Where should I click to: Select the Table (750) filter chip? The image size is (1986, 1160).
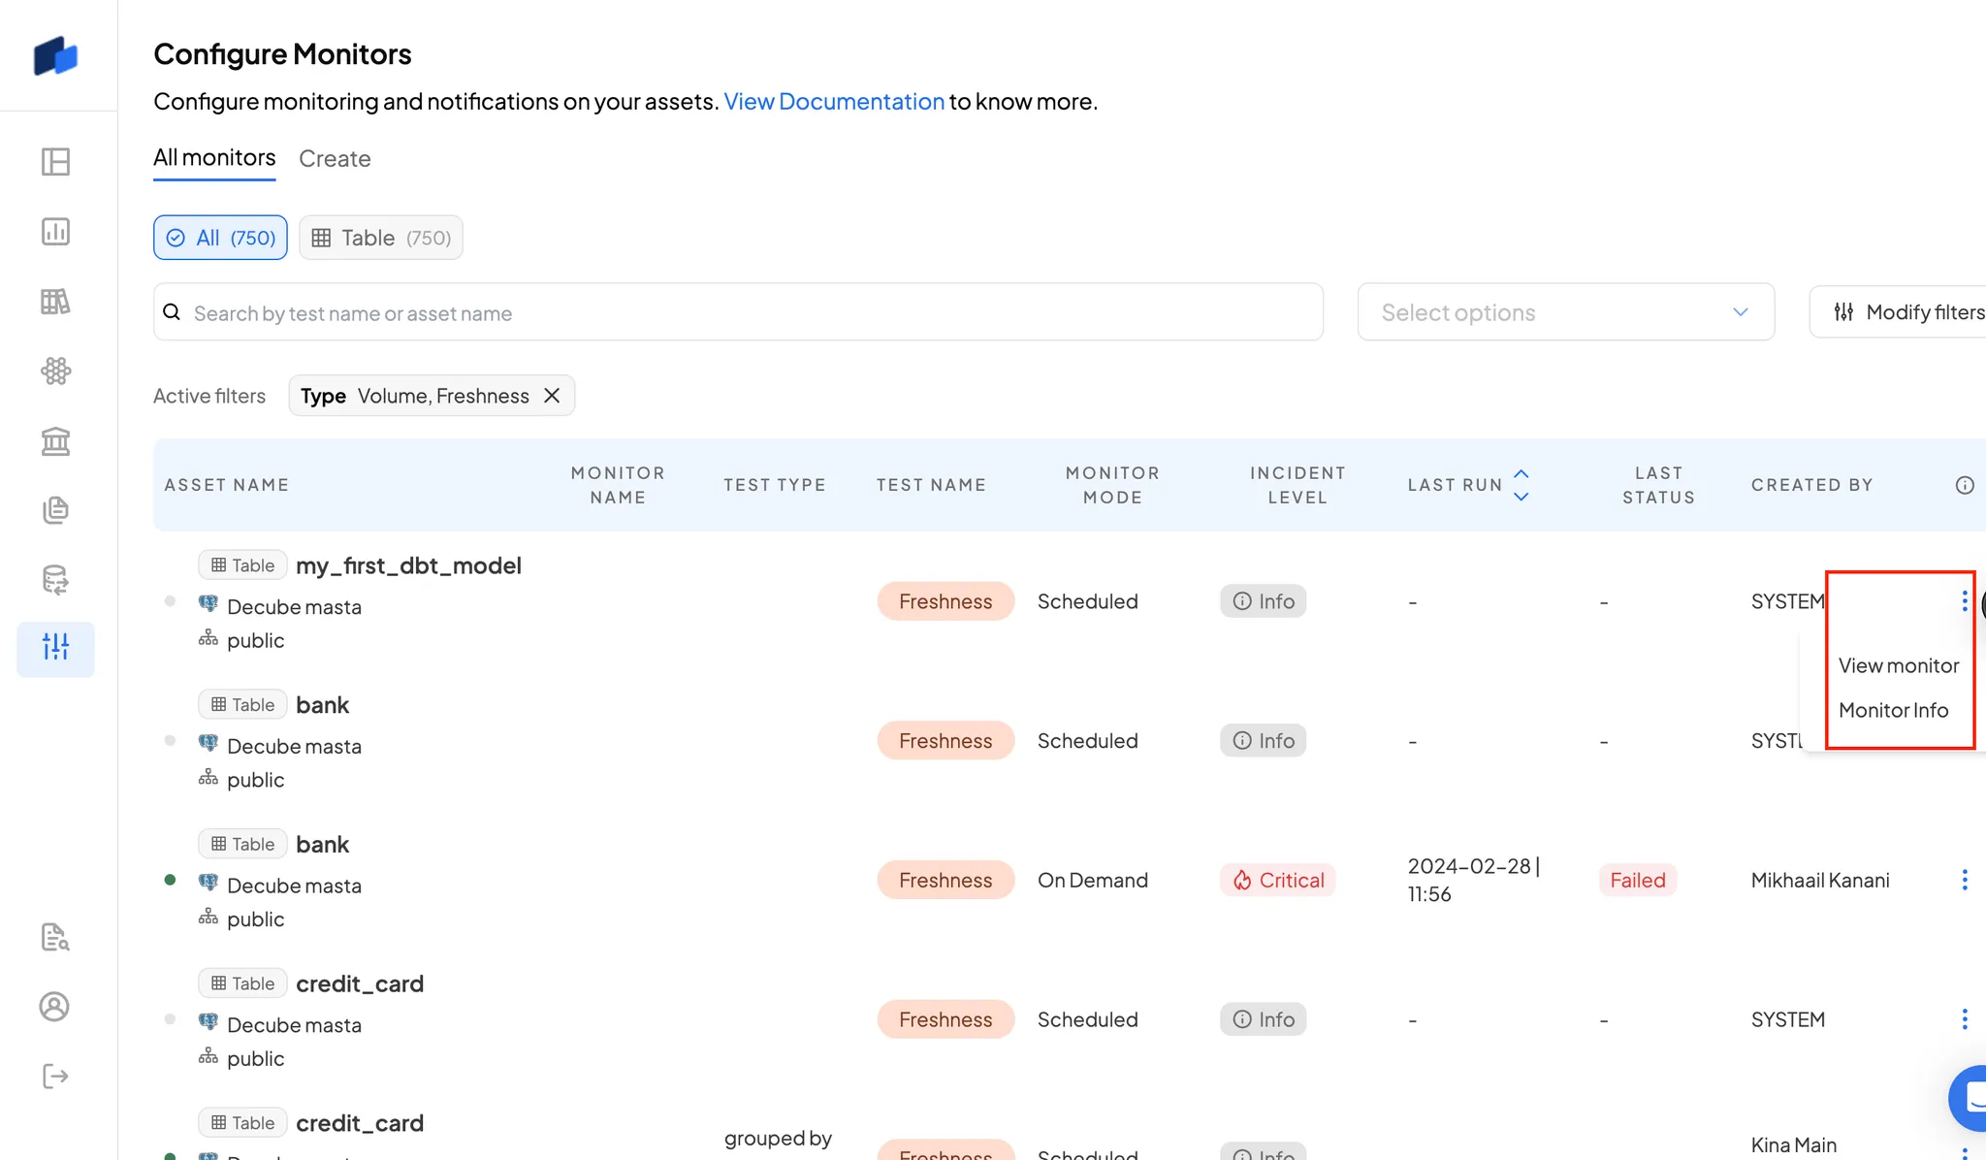(x=381, y=238)
